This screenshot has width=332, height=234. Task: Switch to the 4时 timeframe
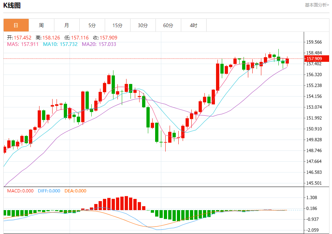click(194, 25)
